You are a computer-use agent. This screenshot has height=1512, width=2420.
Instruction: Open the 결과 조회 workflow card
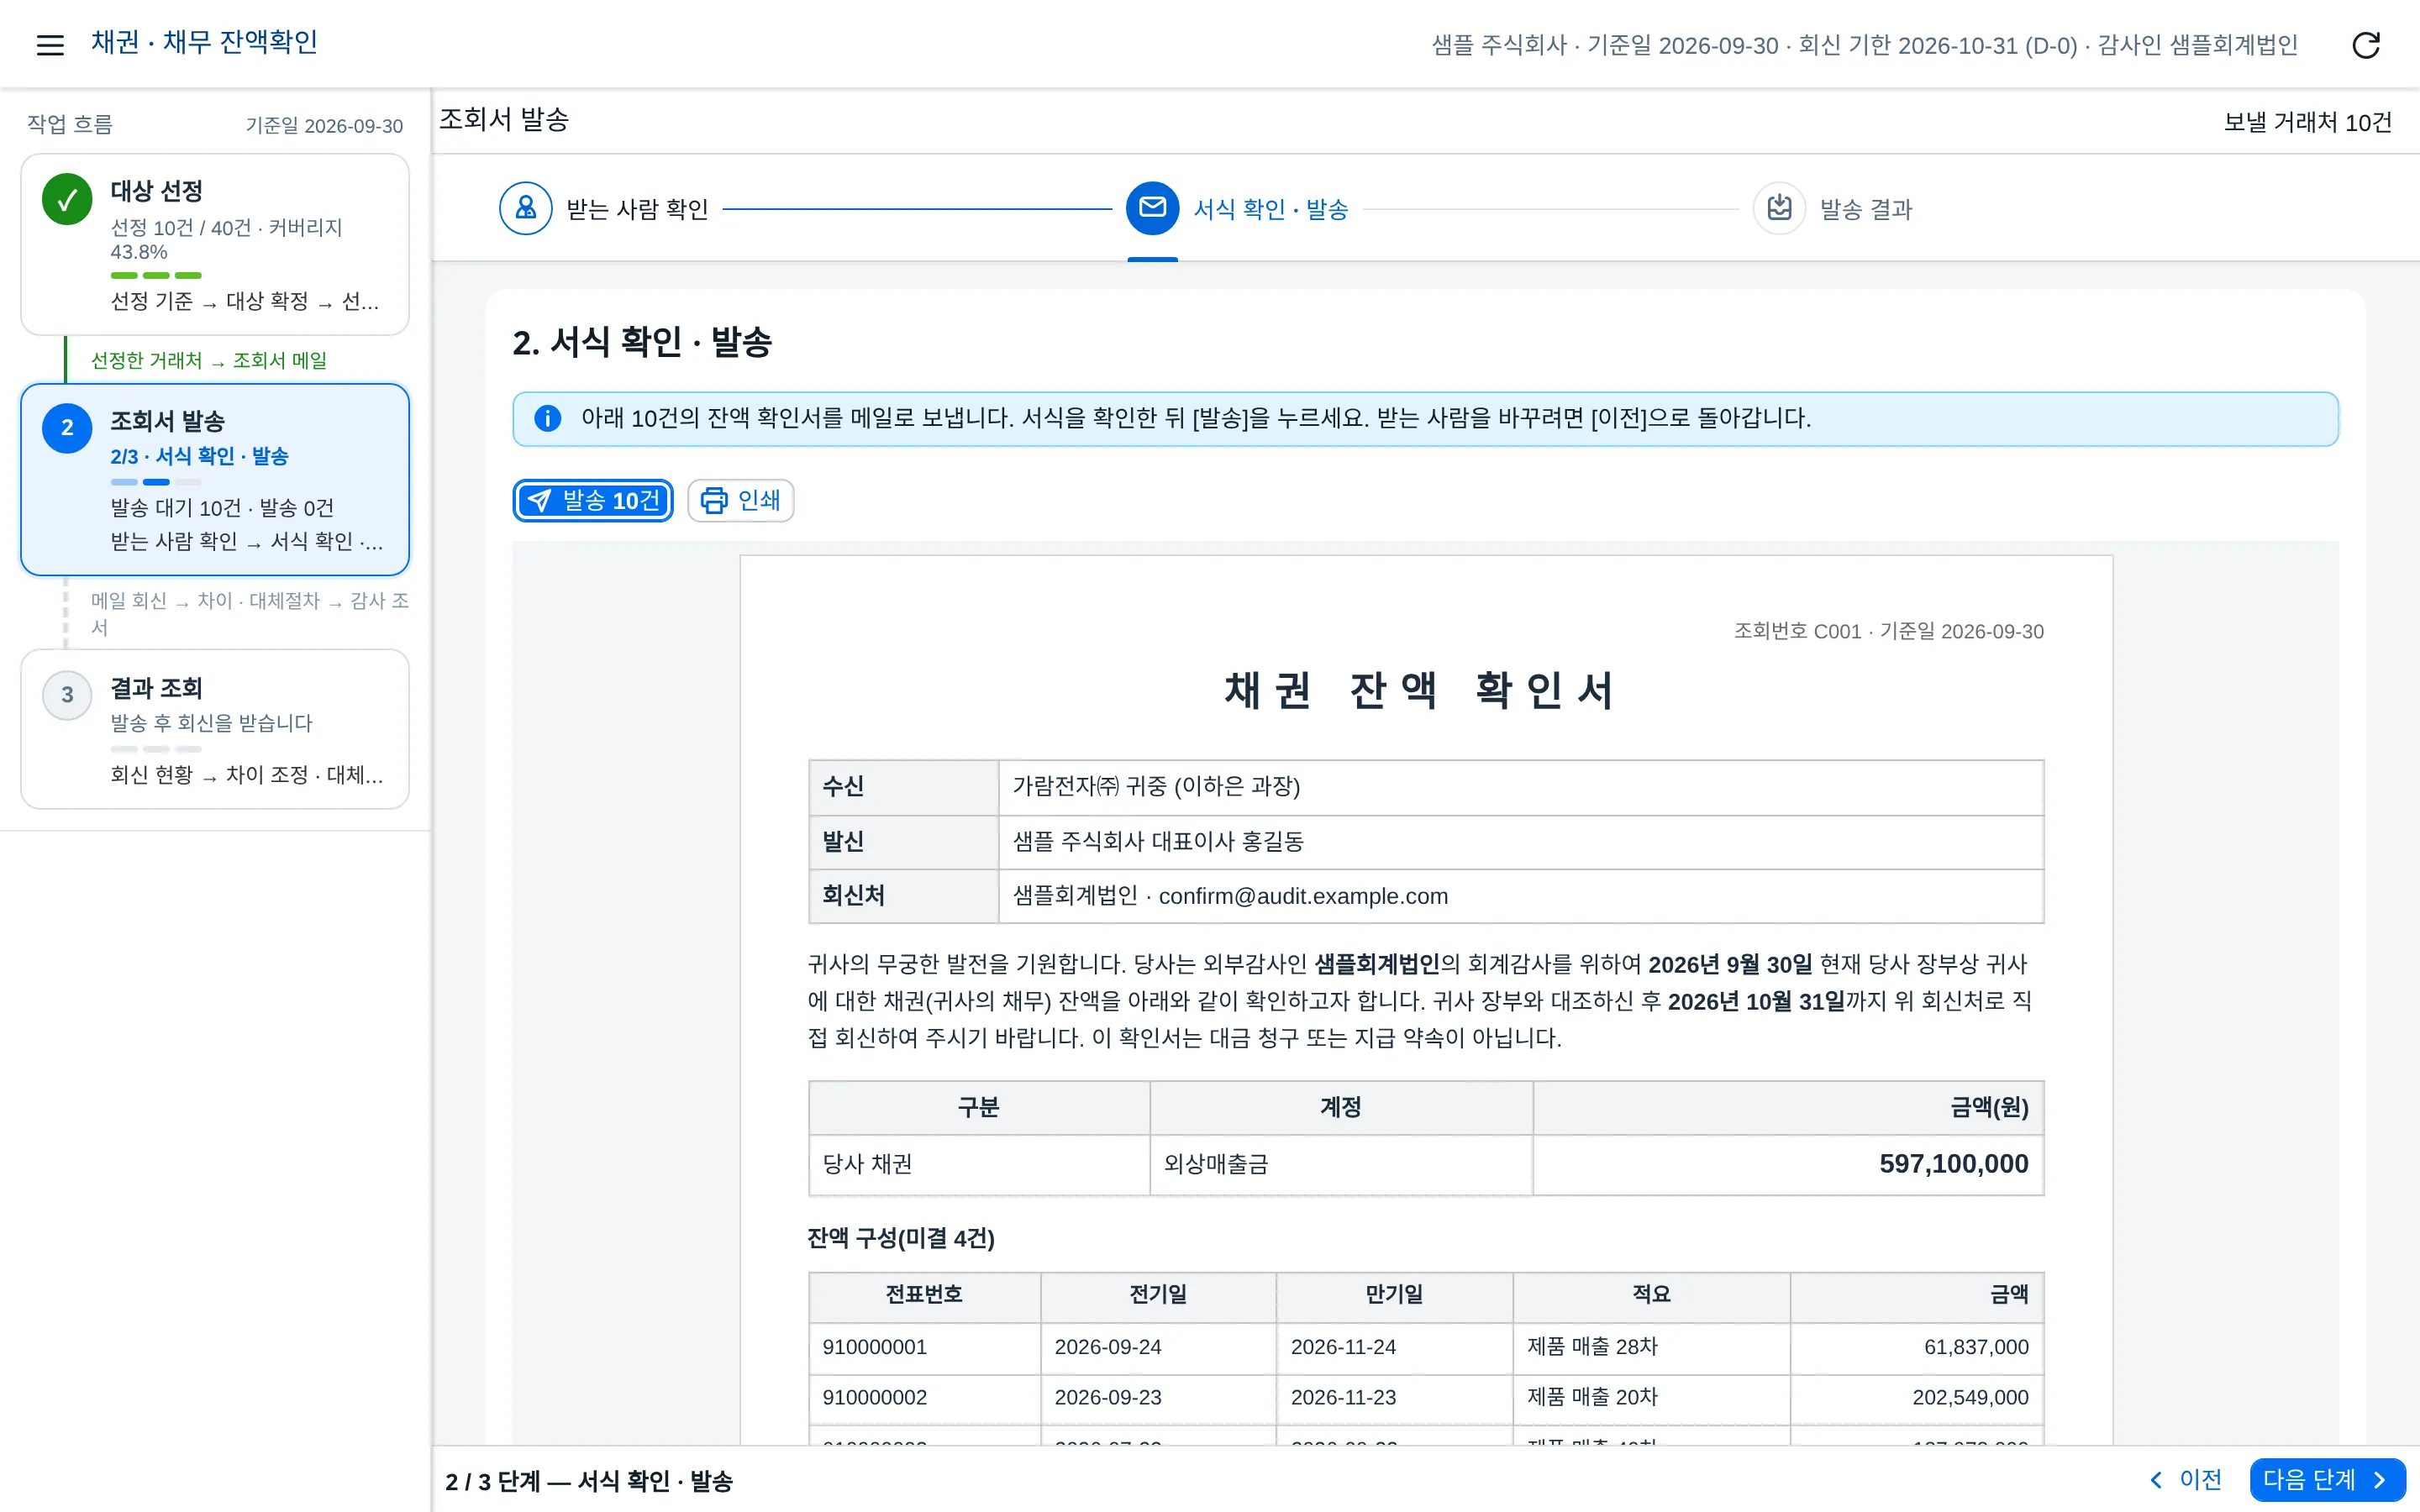pos(215,729)
